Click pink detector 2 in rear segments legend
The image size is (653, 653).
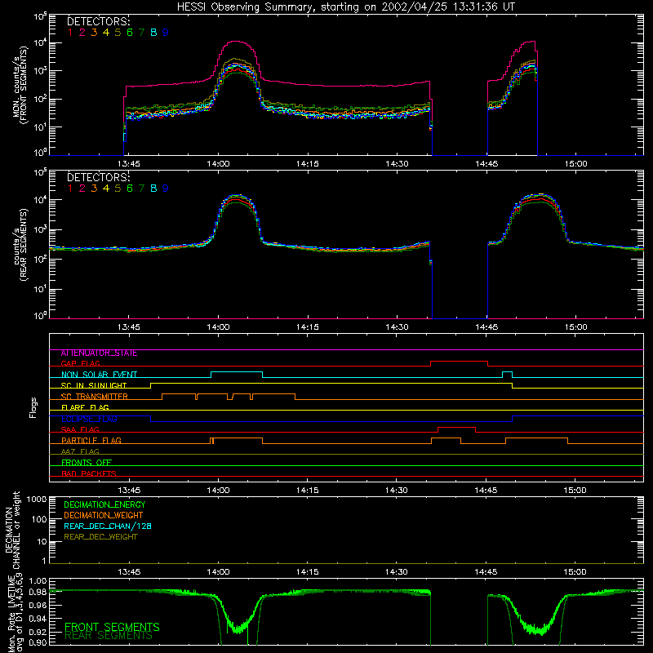click(82, 189)
